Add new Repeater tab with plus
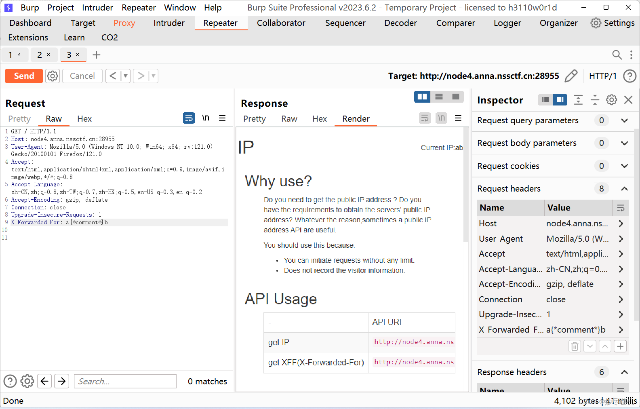The width and height of the screenshot is (640, 409). [96, 55]
